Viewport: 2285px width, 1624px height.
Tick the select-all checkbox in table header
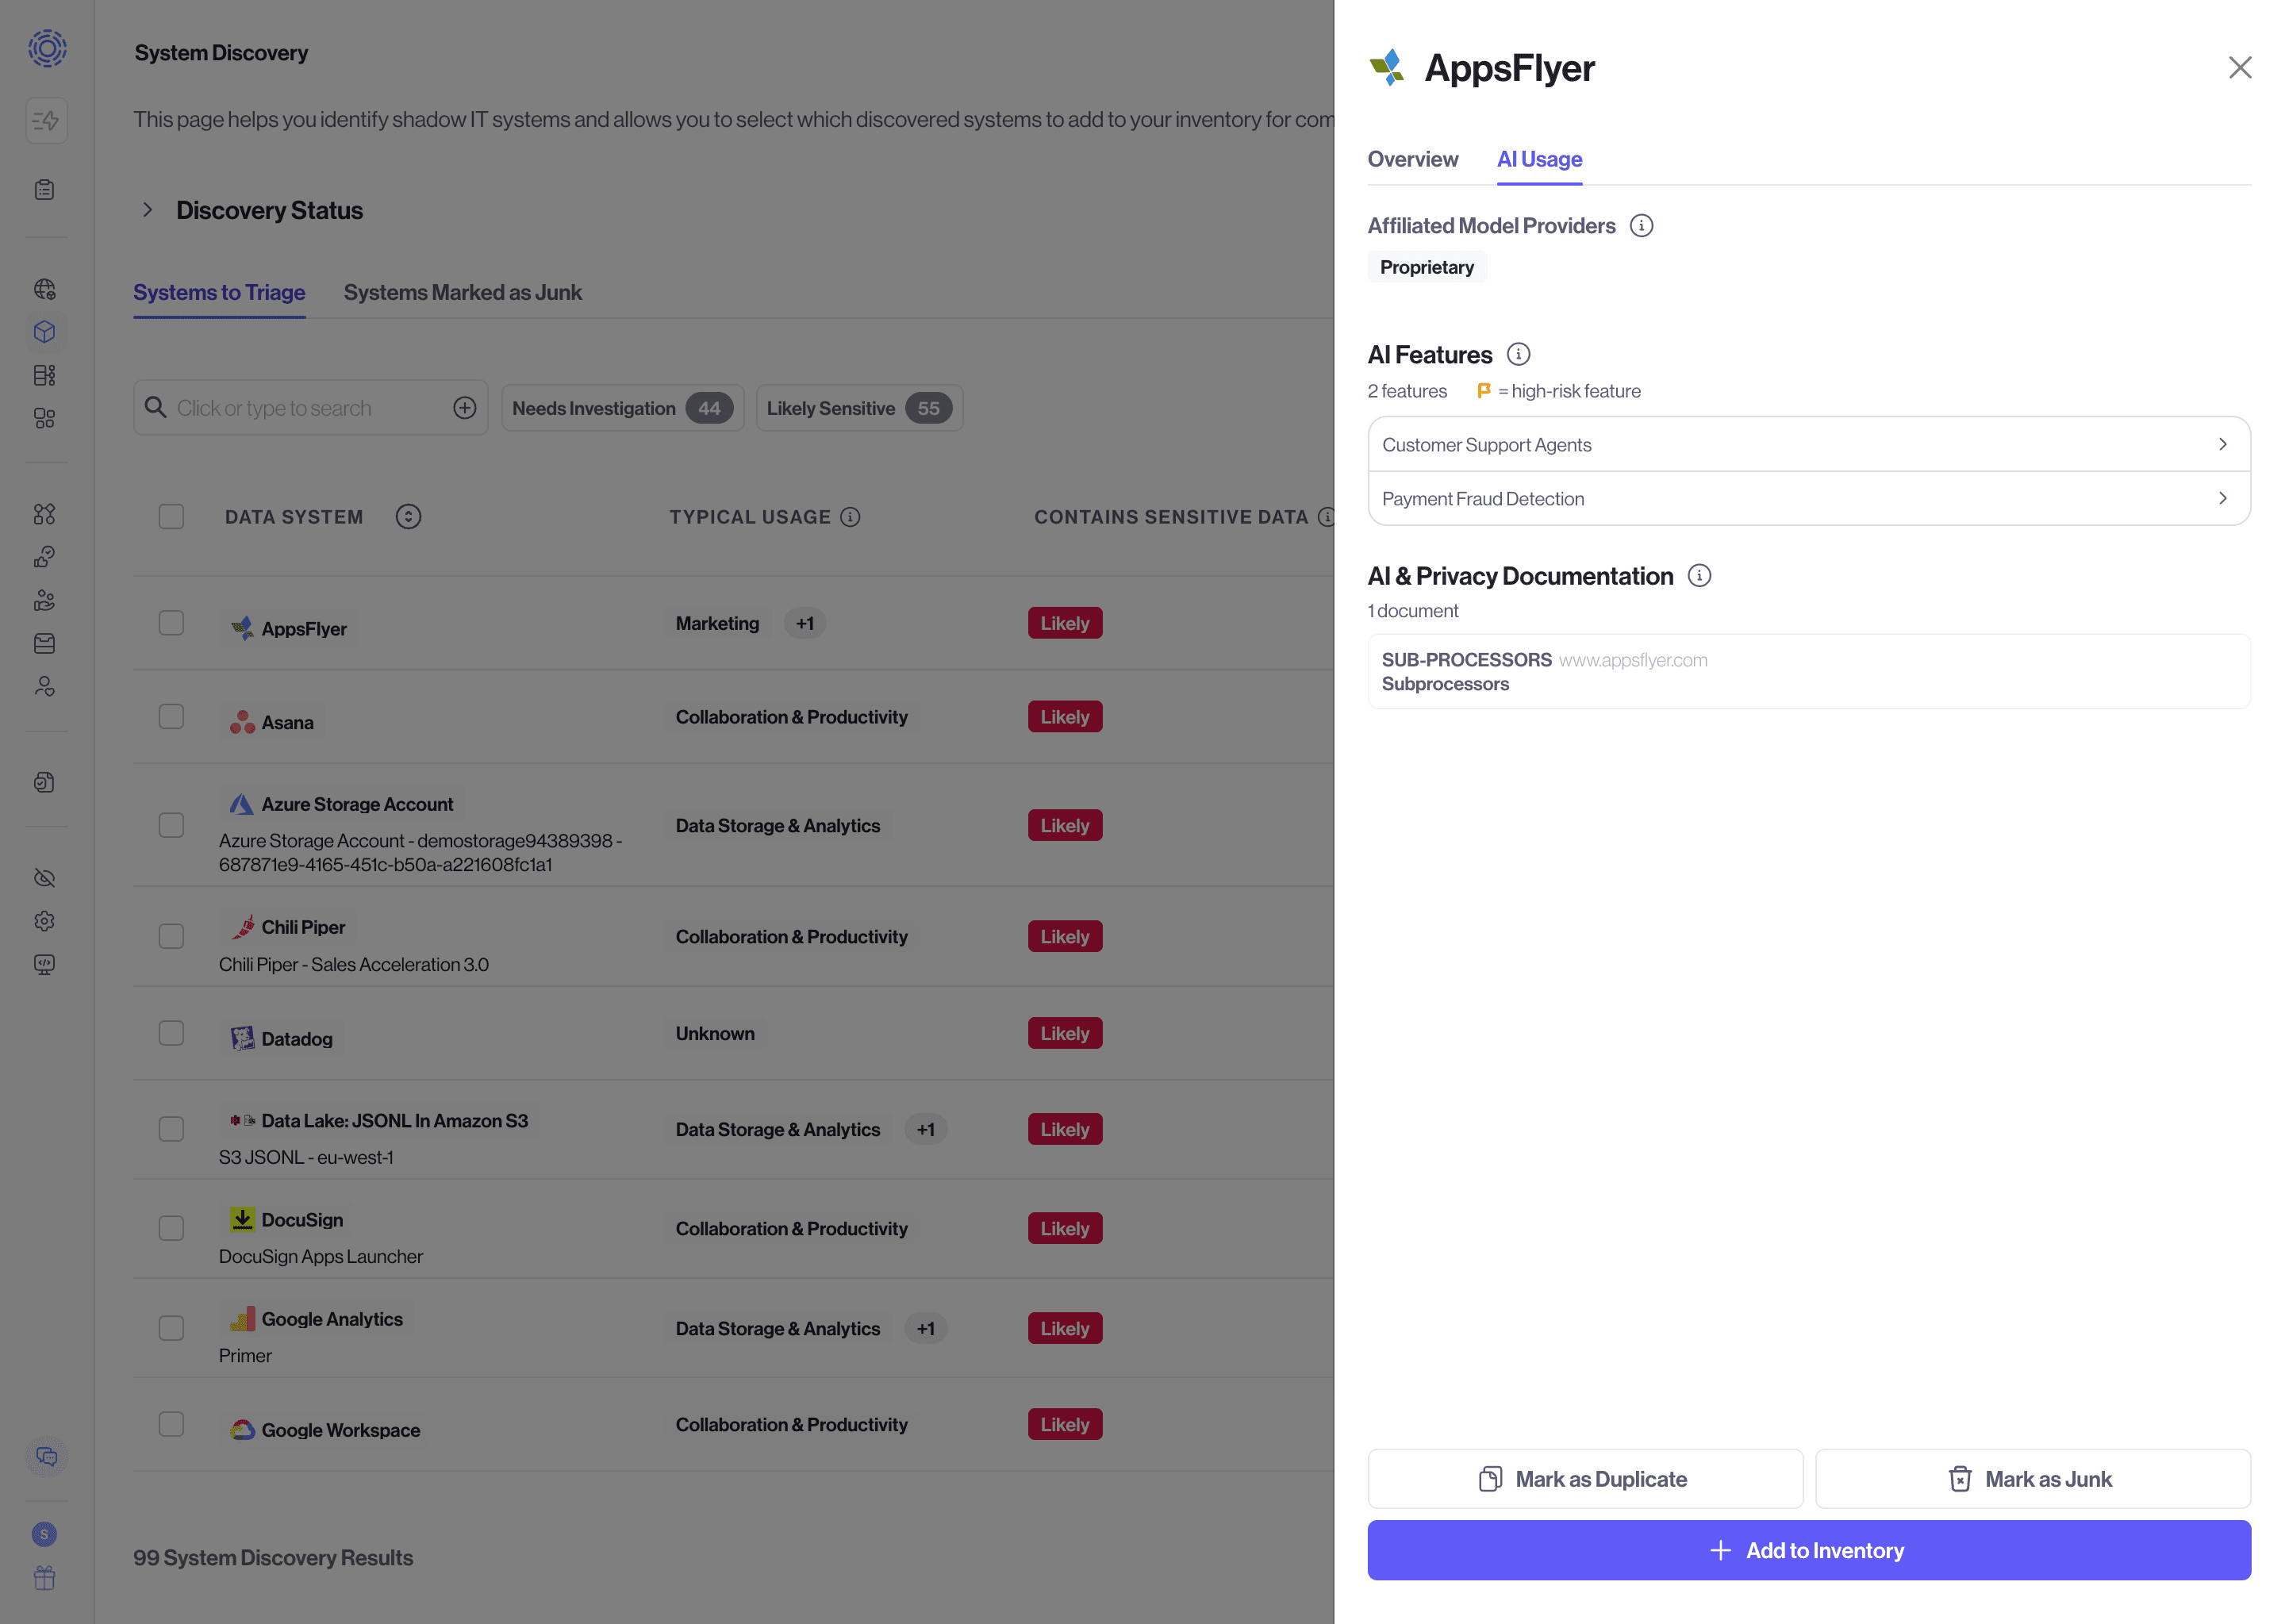(x=171, y=517)
